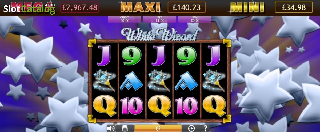Click the magic wand symbol on middle reel
This screenshot has width=320, height=132.
(x=159, y=81)
